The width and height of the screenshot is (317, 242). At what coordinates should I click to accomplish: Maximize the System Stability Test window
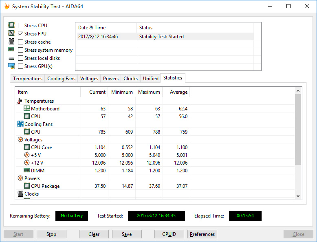click(288, 6)
